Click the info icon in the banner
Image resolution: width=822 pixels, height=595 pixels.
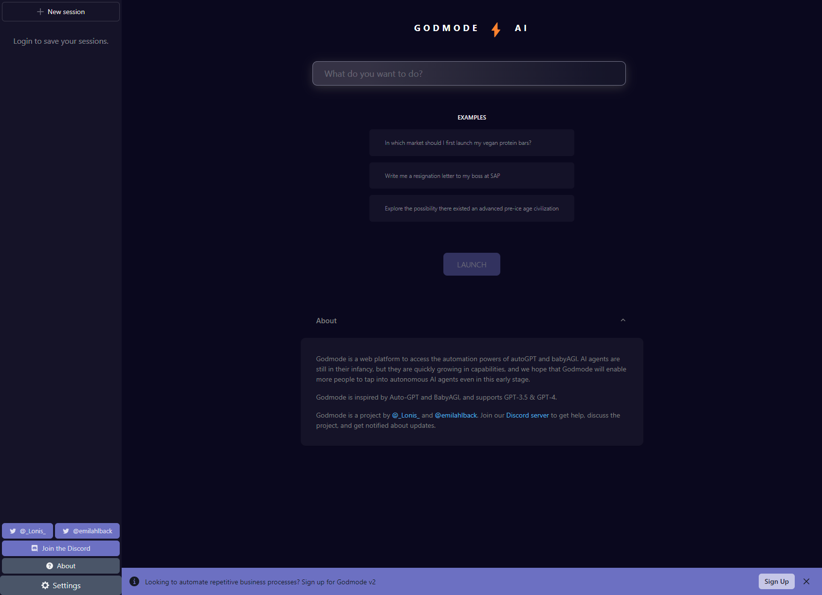(134, 581)
